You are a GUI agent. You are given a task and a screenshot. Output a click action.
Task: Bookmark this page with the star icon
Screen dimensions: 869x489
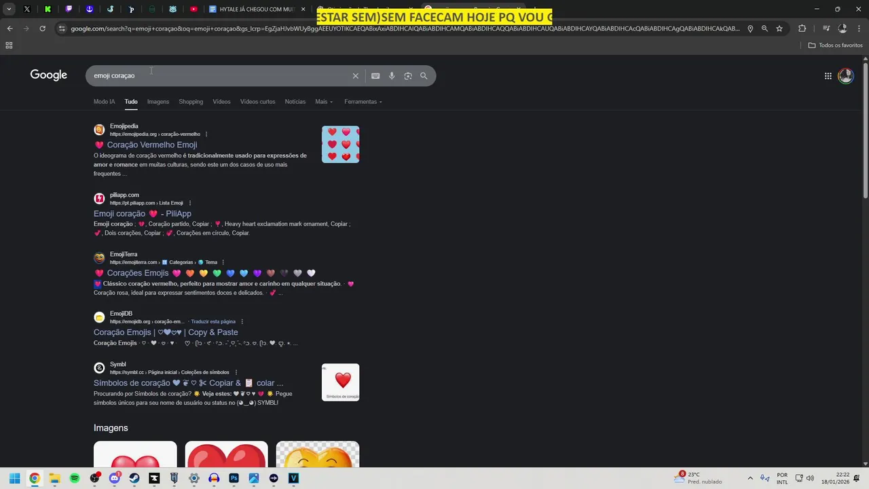(779, 29)
